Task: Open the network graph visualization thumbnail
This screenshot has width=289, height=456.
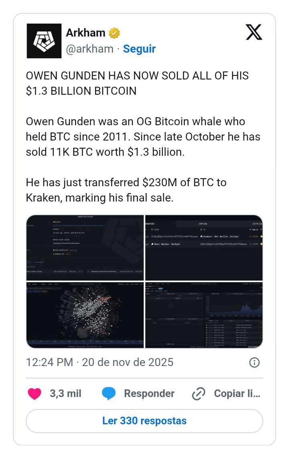Action: (x=85, y=315)
